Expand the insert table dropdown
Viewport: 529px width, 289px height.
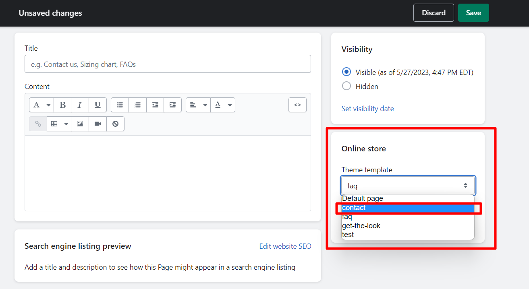click(x=59, y=124)
